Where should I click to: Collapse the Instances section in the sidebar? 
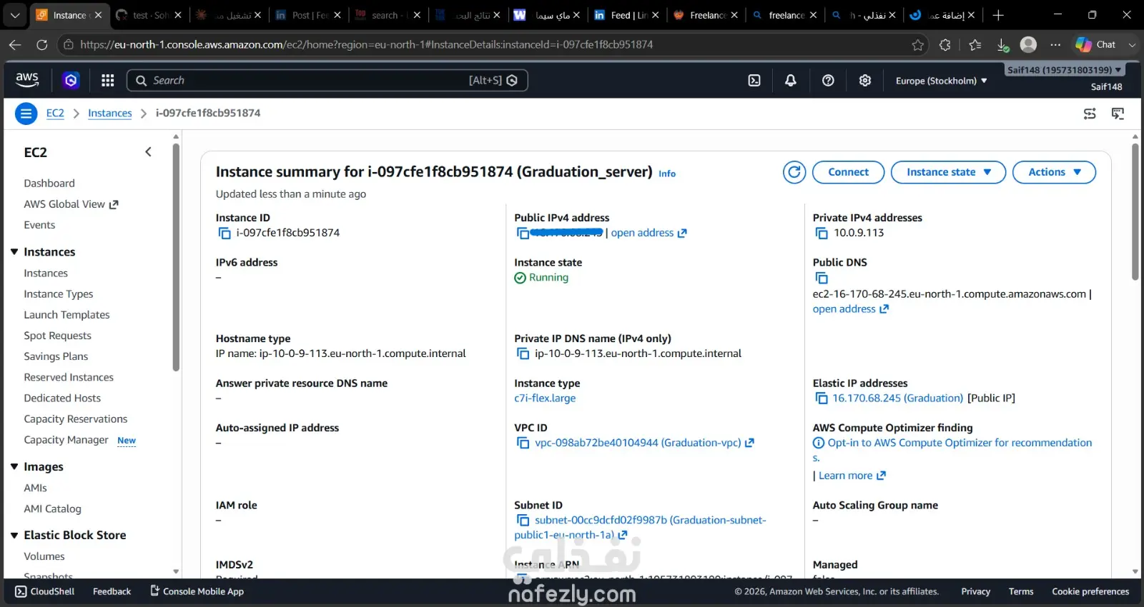pyautogui.click(x=14, y=252)
